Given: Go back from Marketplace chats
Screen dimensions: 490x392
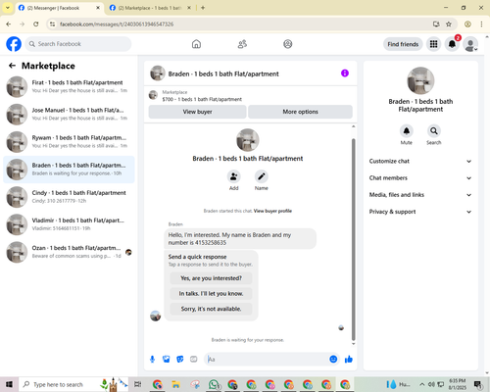Looking at the screenshot, I should coord(12,66).
